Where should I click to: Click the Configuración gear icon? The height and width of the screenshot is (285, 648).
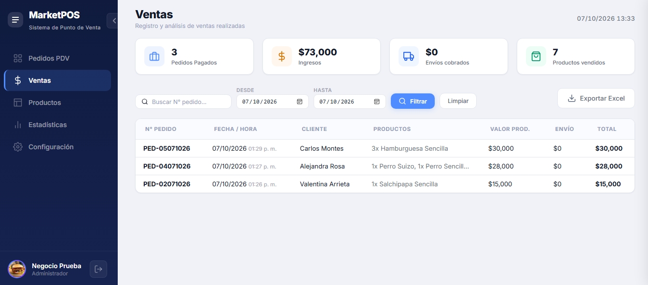(18, 147)
